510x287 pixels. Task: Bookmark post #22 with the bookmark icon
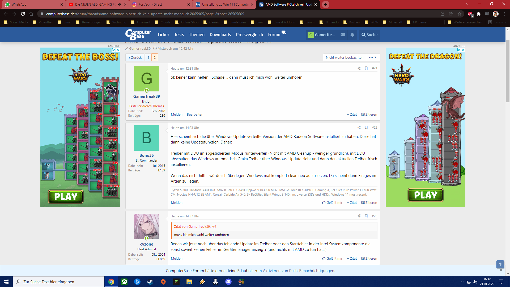click(x=366, y=128)
